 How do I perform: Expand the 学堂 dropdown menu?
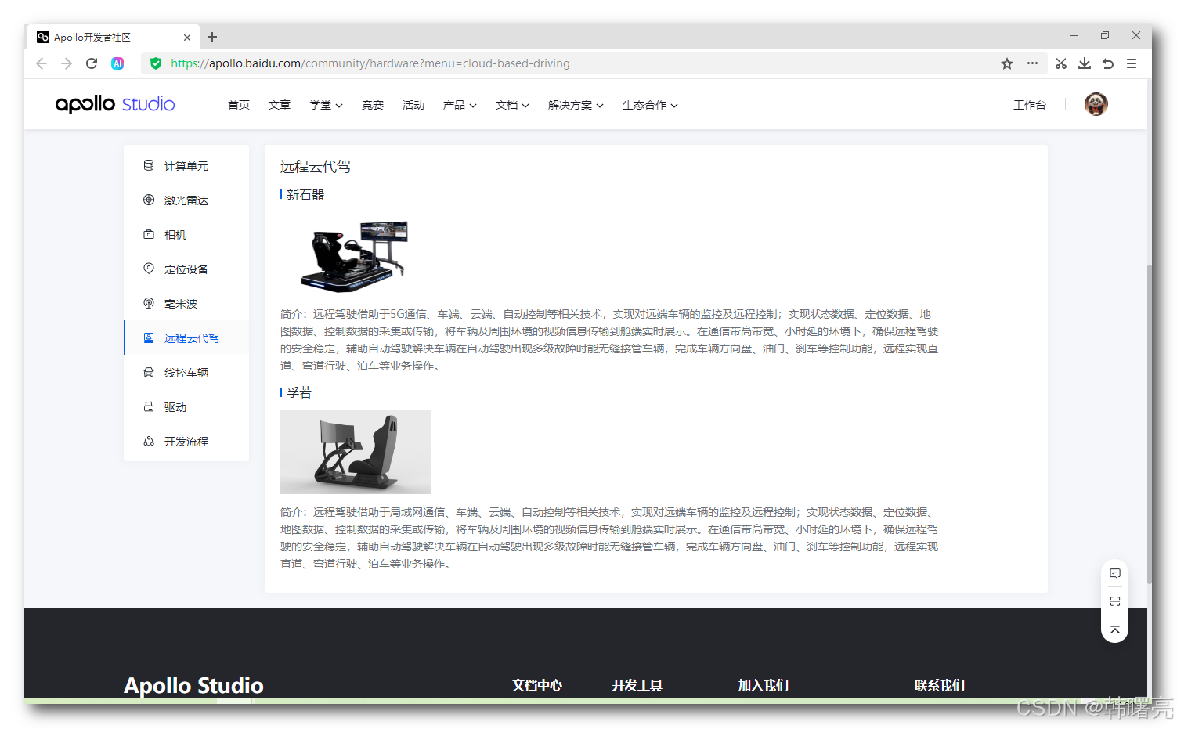pyautogui.click(x=326, y=105)
